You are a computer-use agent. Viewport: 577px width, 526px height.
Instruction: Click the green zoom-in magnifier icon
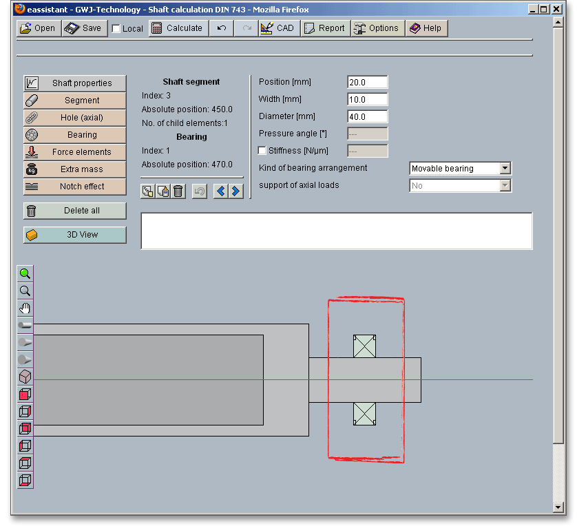click(x=25, y=273)
